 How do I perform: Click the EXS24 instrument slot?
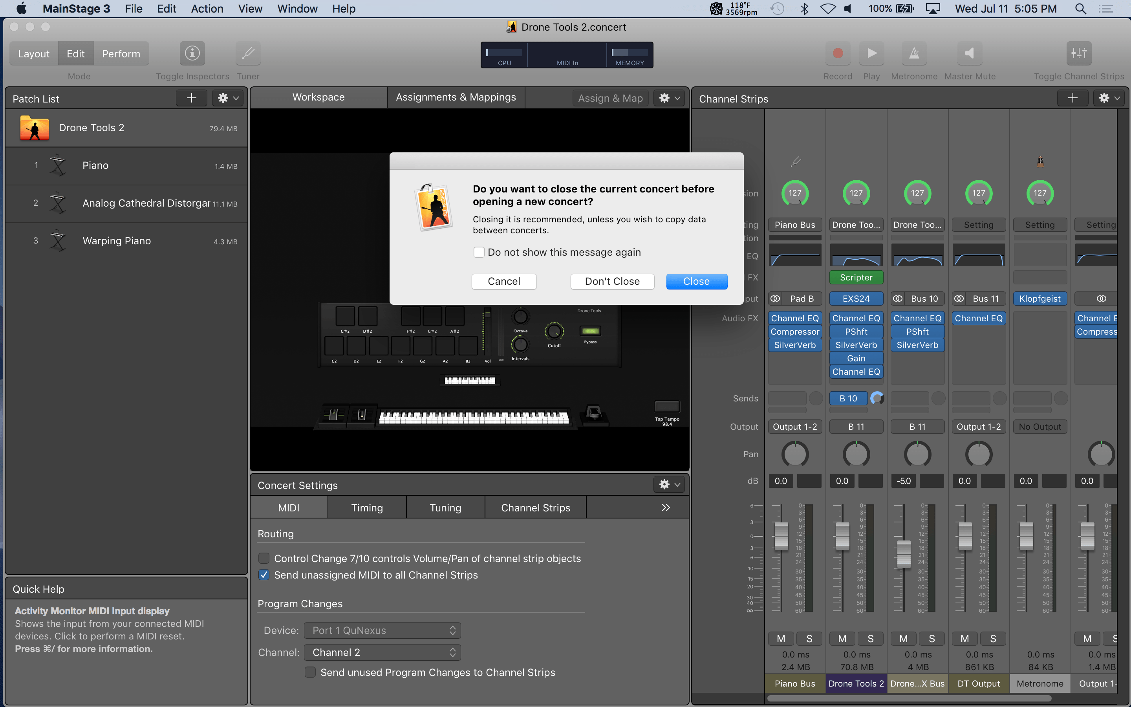click(856, 299)
